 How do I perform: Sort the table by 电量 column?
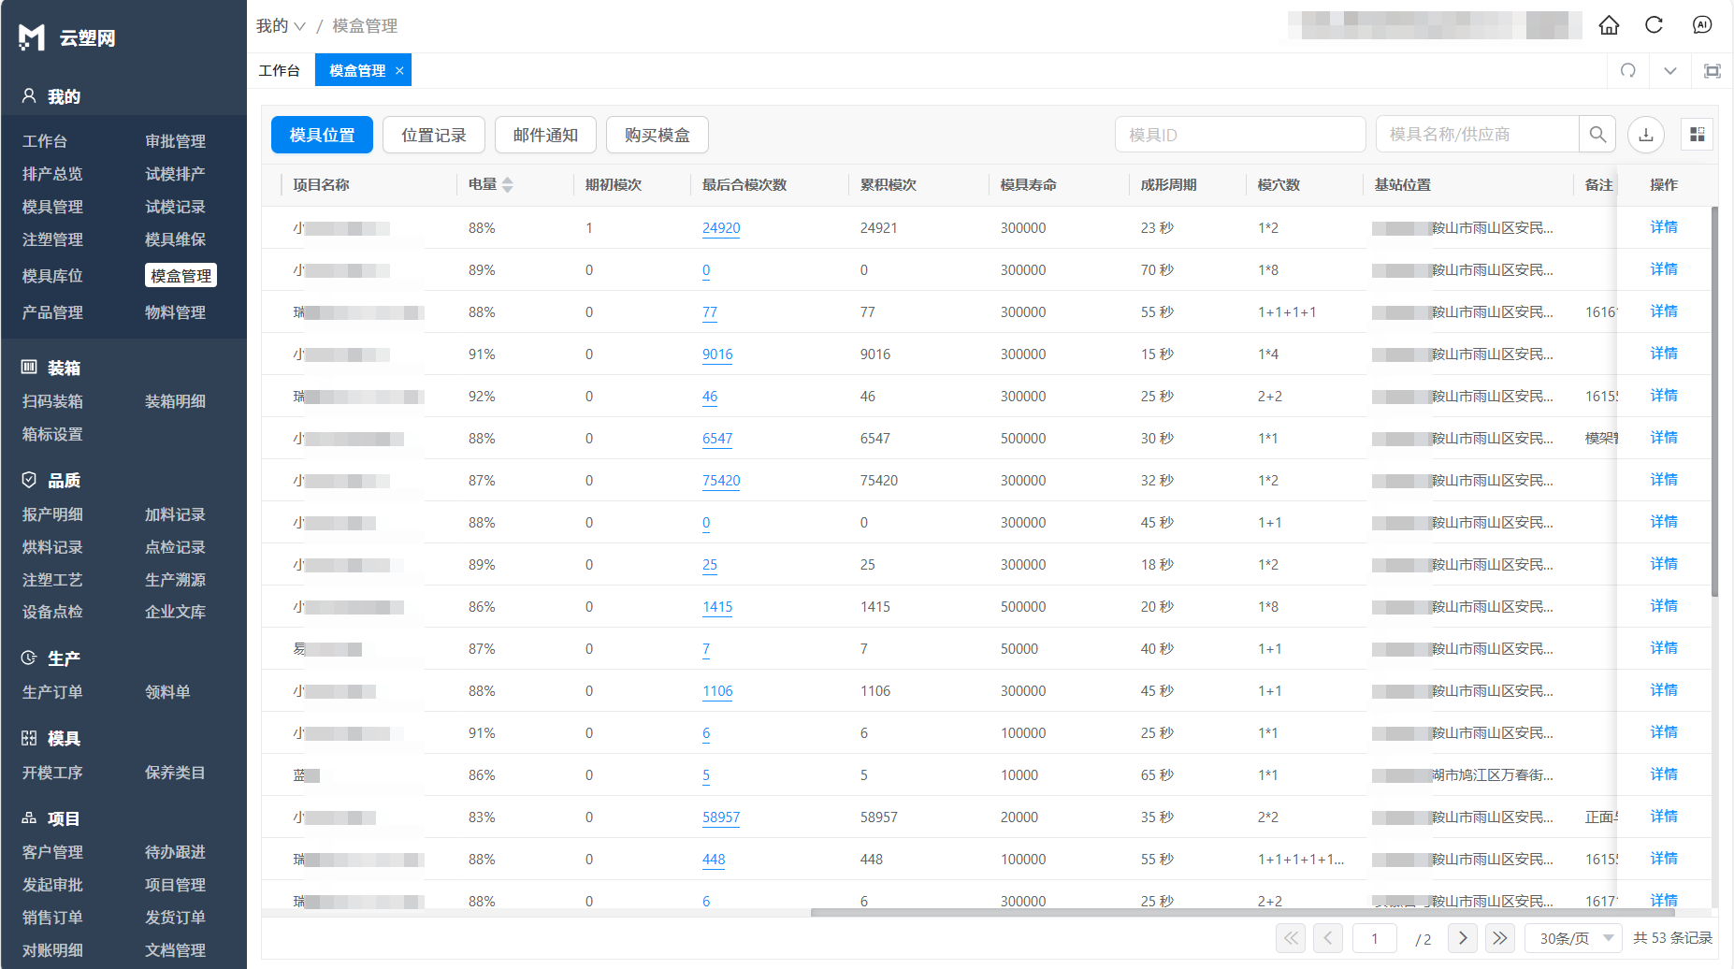tap(508, 184)
